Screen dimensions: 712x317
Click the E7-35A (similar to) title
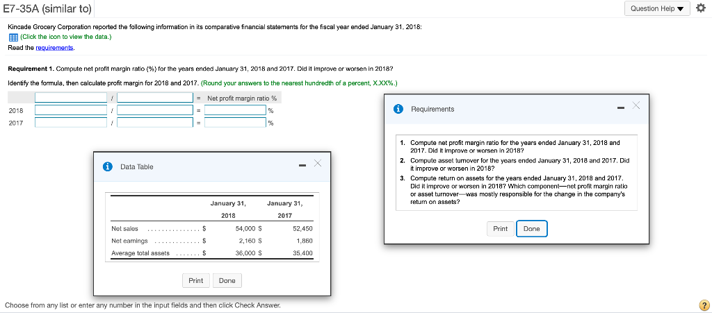pyautogui.click(x=47, y=8)
